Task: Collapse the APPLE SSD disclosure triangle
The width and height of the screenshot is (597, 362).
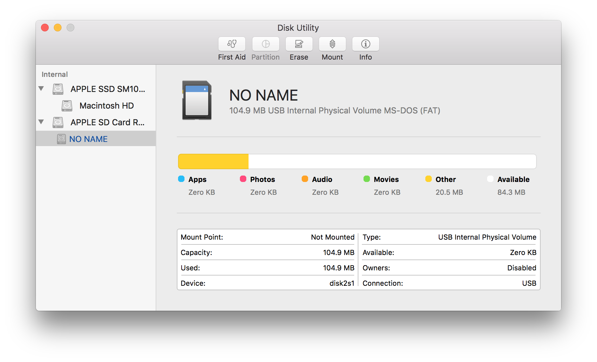Action: coord(41,88)
